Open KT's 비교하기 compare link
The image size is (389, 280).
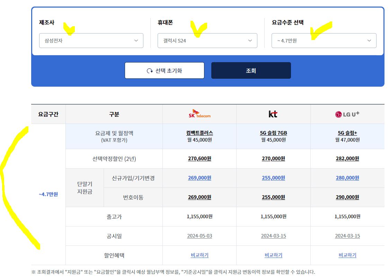pos(273,255)
